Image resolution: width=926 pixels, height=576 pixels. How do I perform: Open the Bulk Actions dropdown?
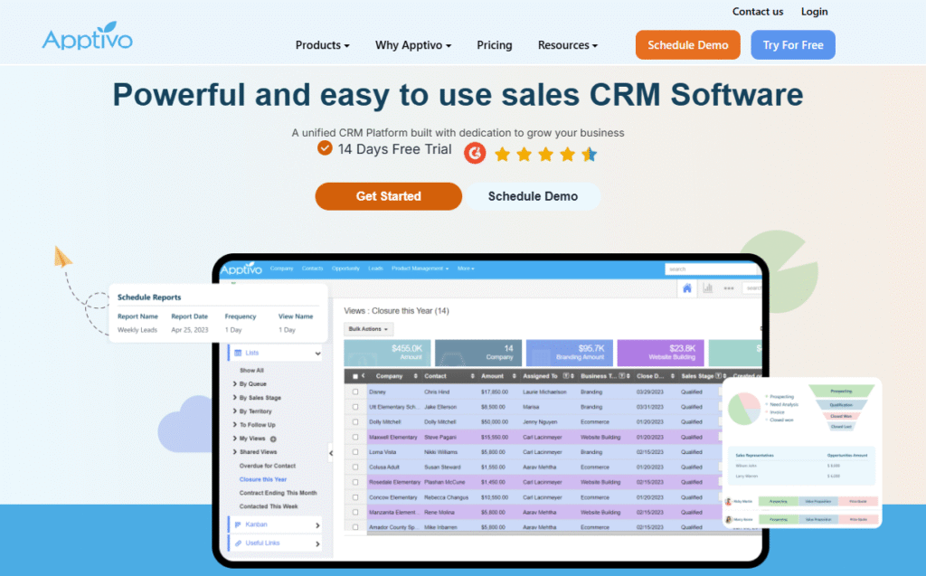click(x=369, y=329)
